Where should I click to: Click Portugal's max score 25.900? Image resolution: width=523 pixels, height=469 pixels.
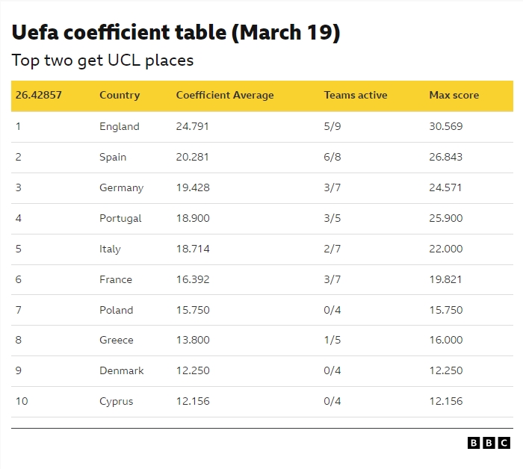point(446,219)
